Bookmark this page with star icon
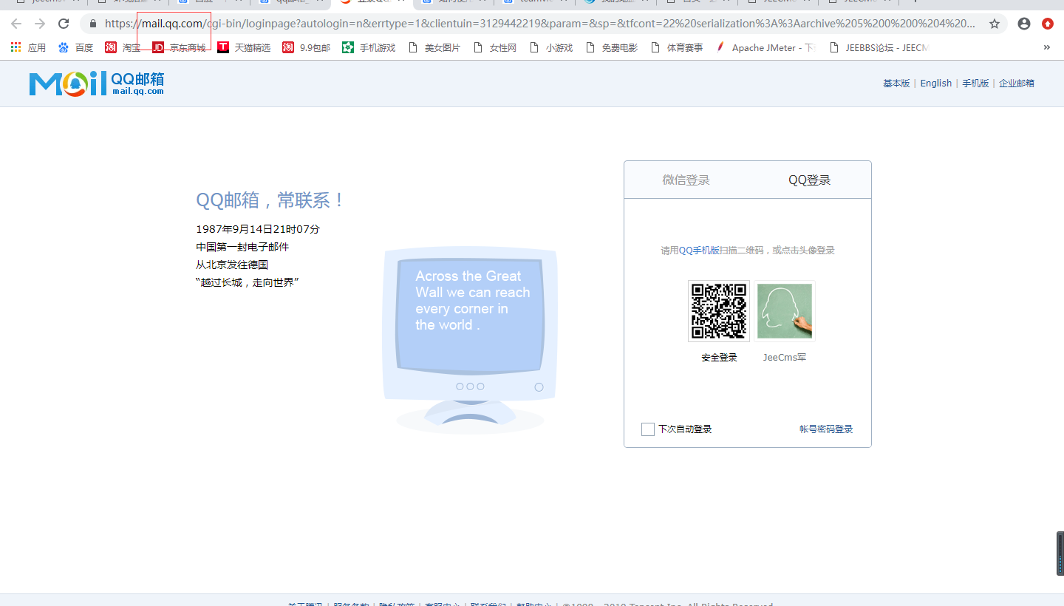This screenshot has width=1064, height=606. [x=995, y=24]
